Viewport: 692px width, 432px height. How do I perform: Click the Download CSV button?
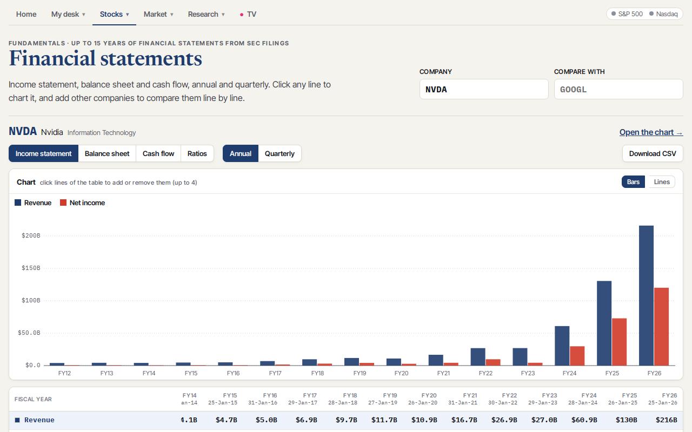click(x=653, y=153)
